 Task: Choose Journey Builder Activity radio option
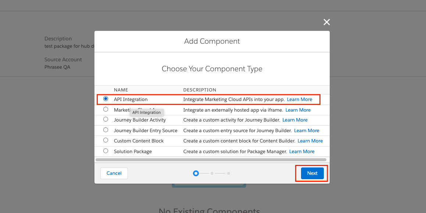[106, 119]
